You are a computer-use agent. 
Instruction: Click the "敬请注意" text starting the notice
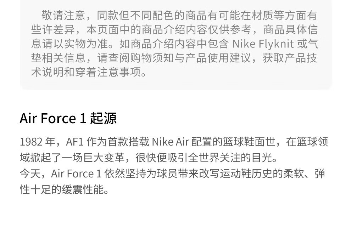point(63,16)
